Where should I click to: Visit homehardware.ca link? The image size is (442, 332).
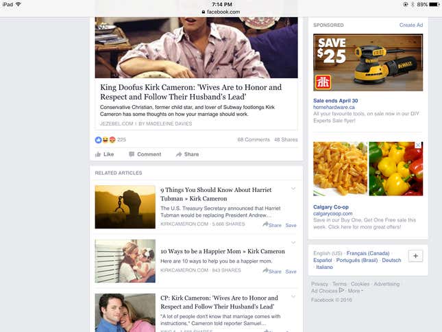334,107
